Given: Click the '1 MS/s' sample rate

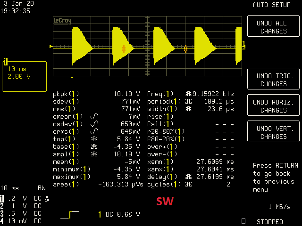Looking at the screenshot, I should tap(279, 207).
